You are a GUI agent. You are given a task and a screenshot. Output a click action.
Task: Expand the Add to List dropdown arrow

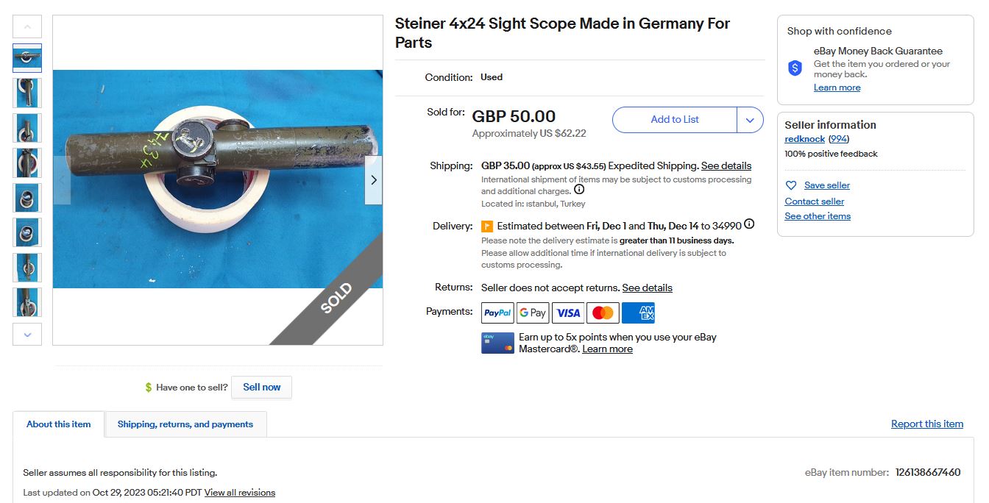point(750,120)
